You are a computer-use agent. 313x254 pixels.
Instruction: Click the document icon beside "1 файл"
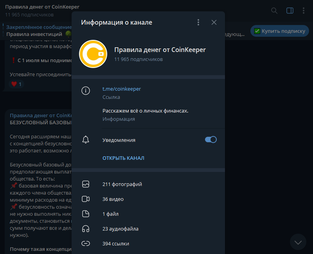point(86,214)
